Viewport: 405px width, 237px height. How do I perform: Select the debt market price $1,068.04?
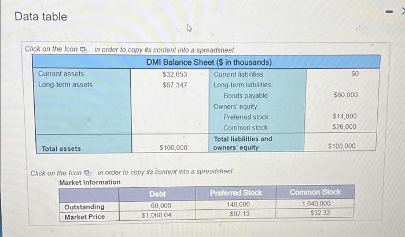157,215
